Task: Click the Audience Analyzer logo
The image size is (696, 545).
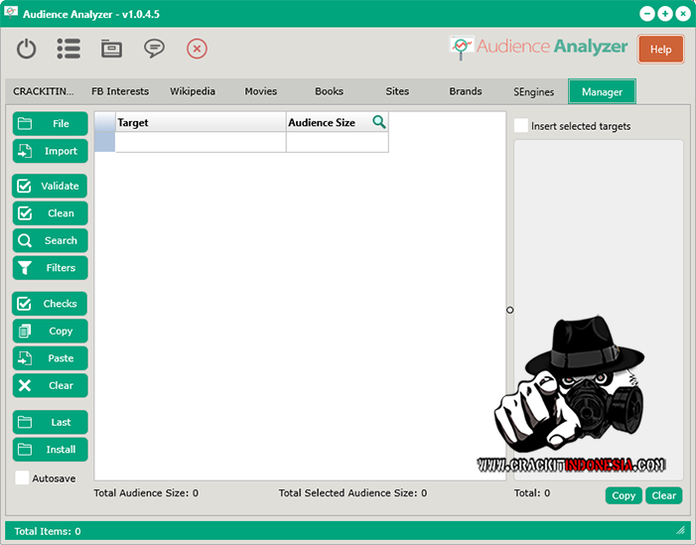Action: (539, 47)
